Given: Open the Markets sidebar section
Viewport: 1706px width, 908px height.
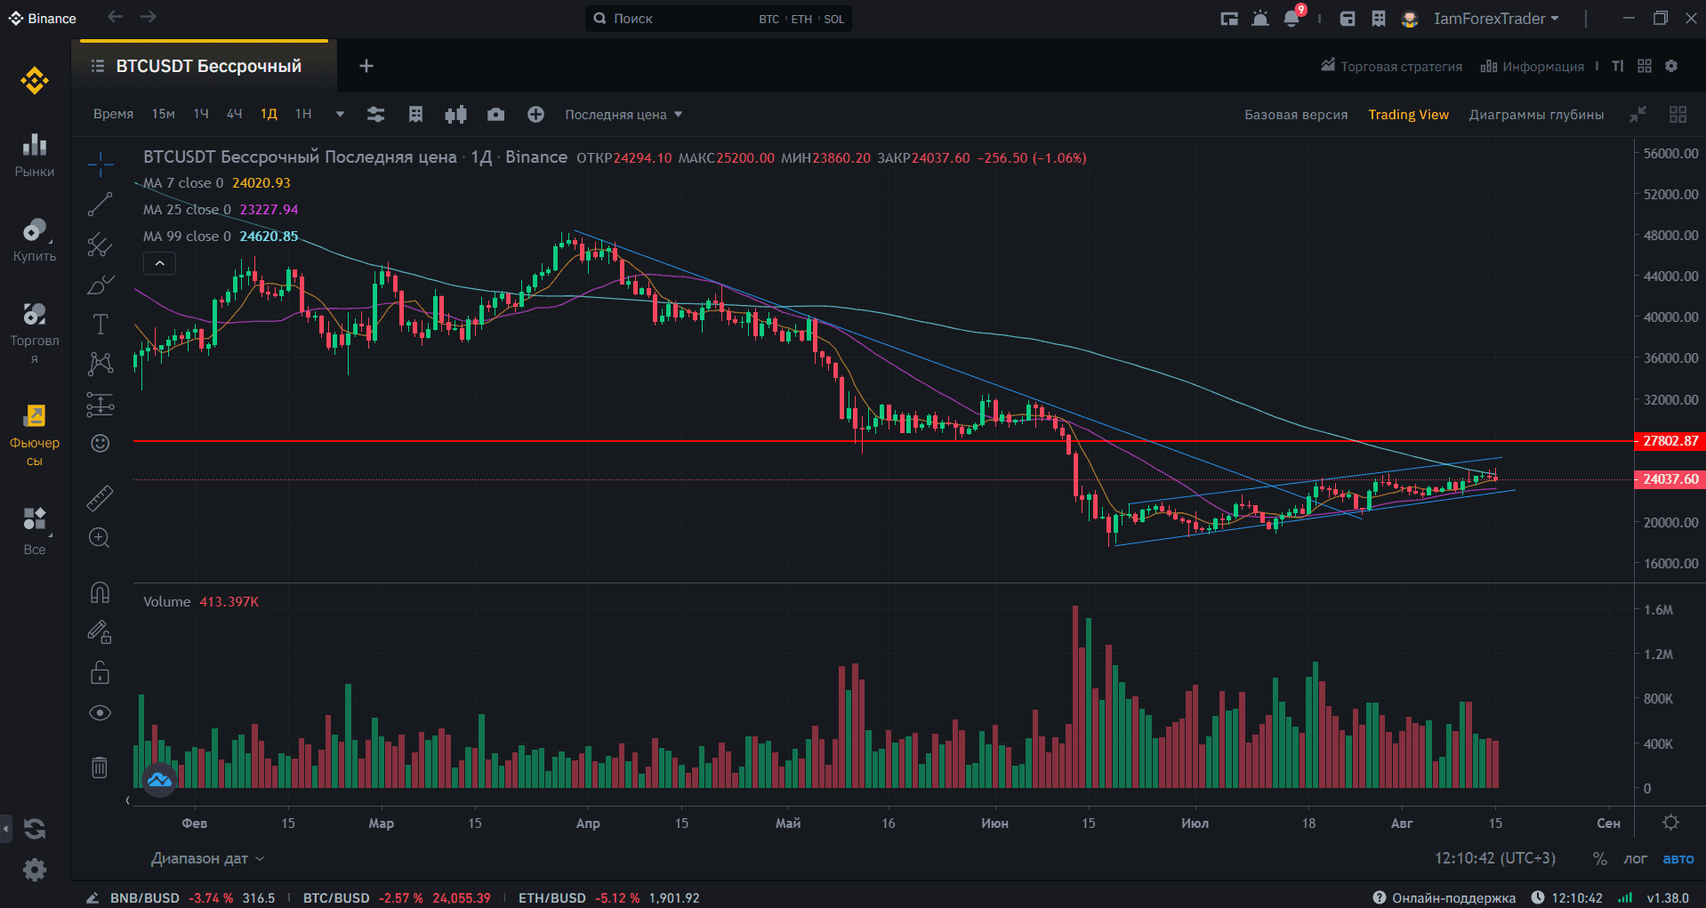Looking at the screenshot, I should 35,156.
